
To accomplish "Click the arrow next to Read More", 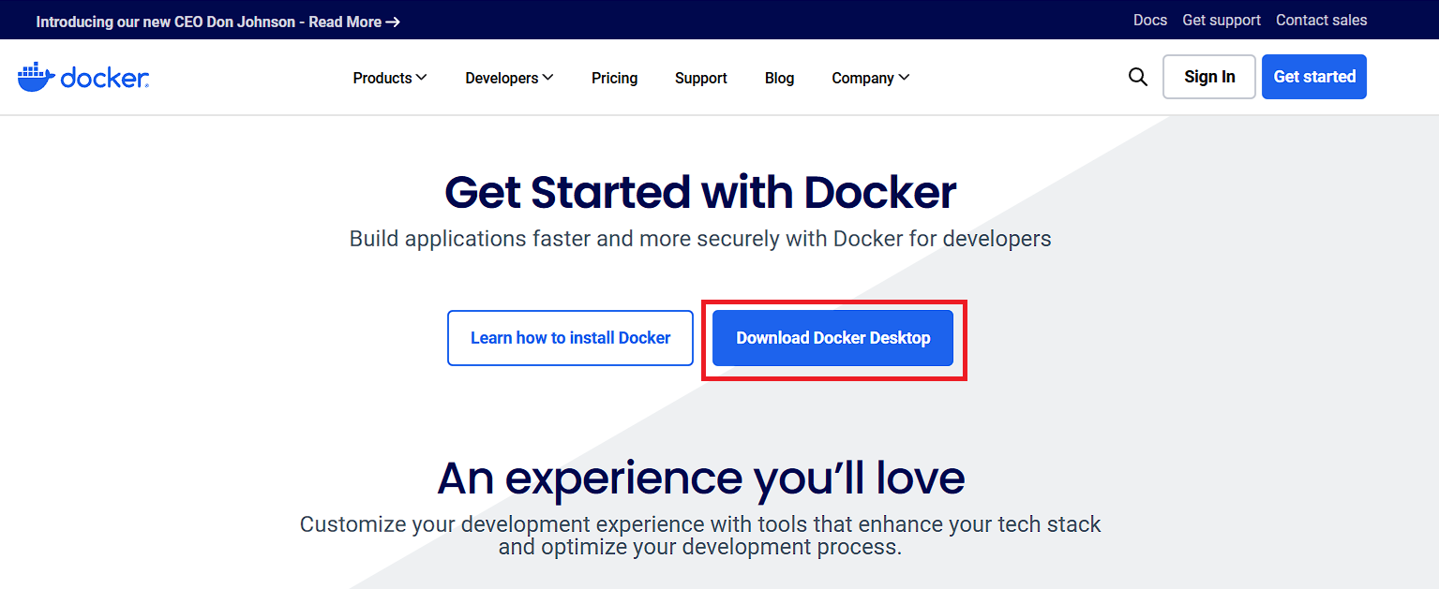I will tap(393, 20).
